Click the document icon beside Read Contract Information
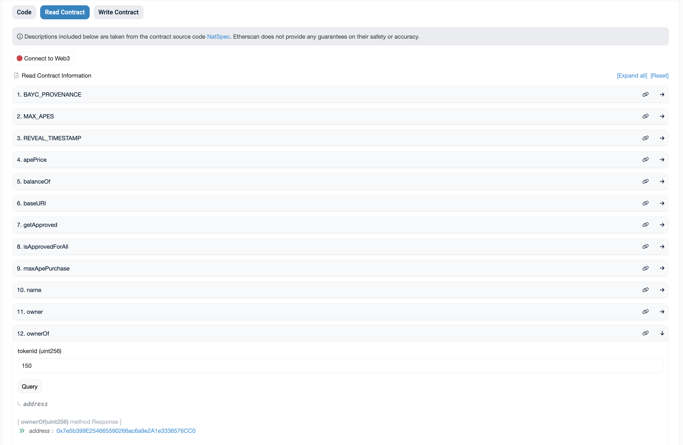 point(16,75)
